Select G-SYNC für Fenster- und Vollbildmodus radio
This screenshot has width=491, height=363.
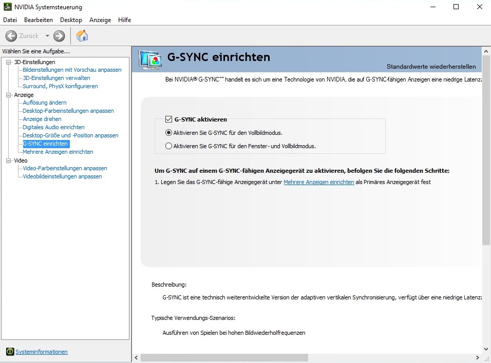click(168, 146)
